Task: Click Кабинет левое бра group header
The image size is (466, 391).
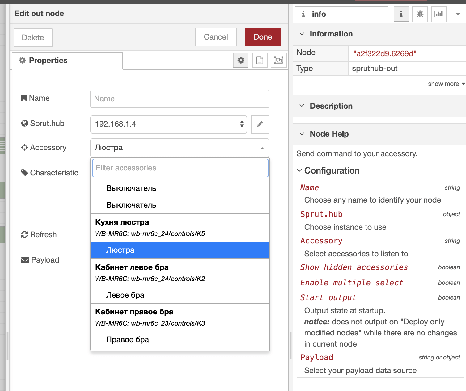Action: [x=132, y=267]
